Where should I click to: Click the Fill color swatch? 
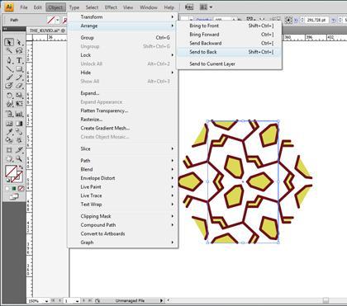point(11,172)
